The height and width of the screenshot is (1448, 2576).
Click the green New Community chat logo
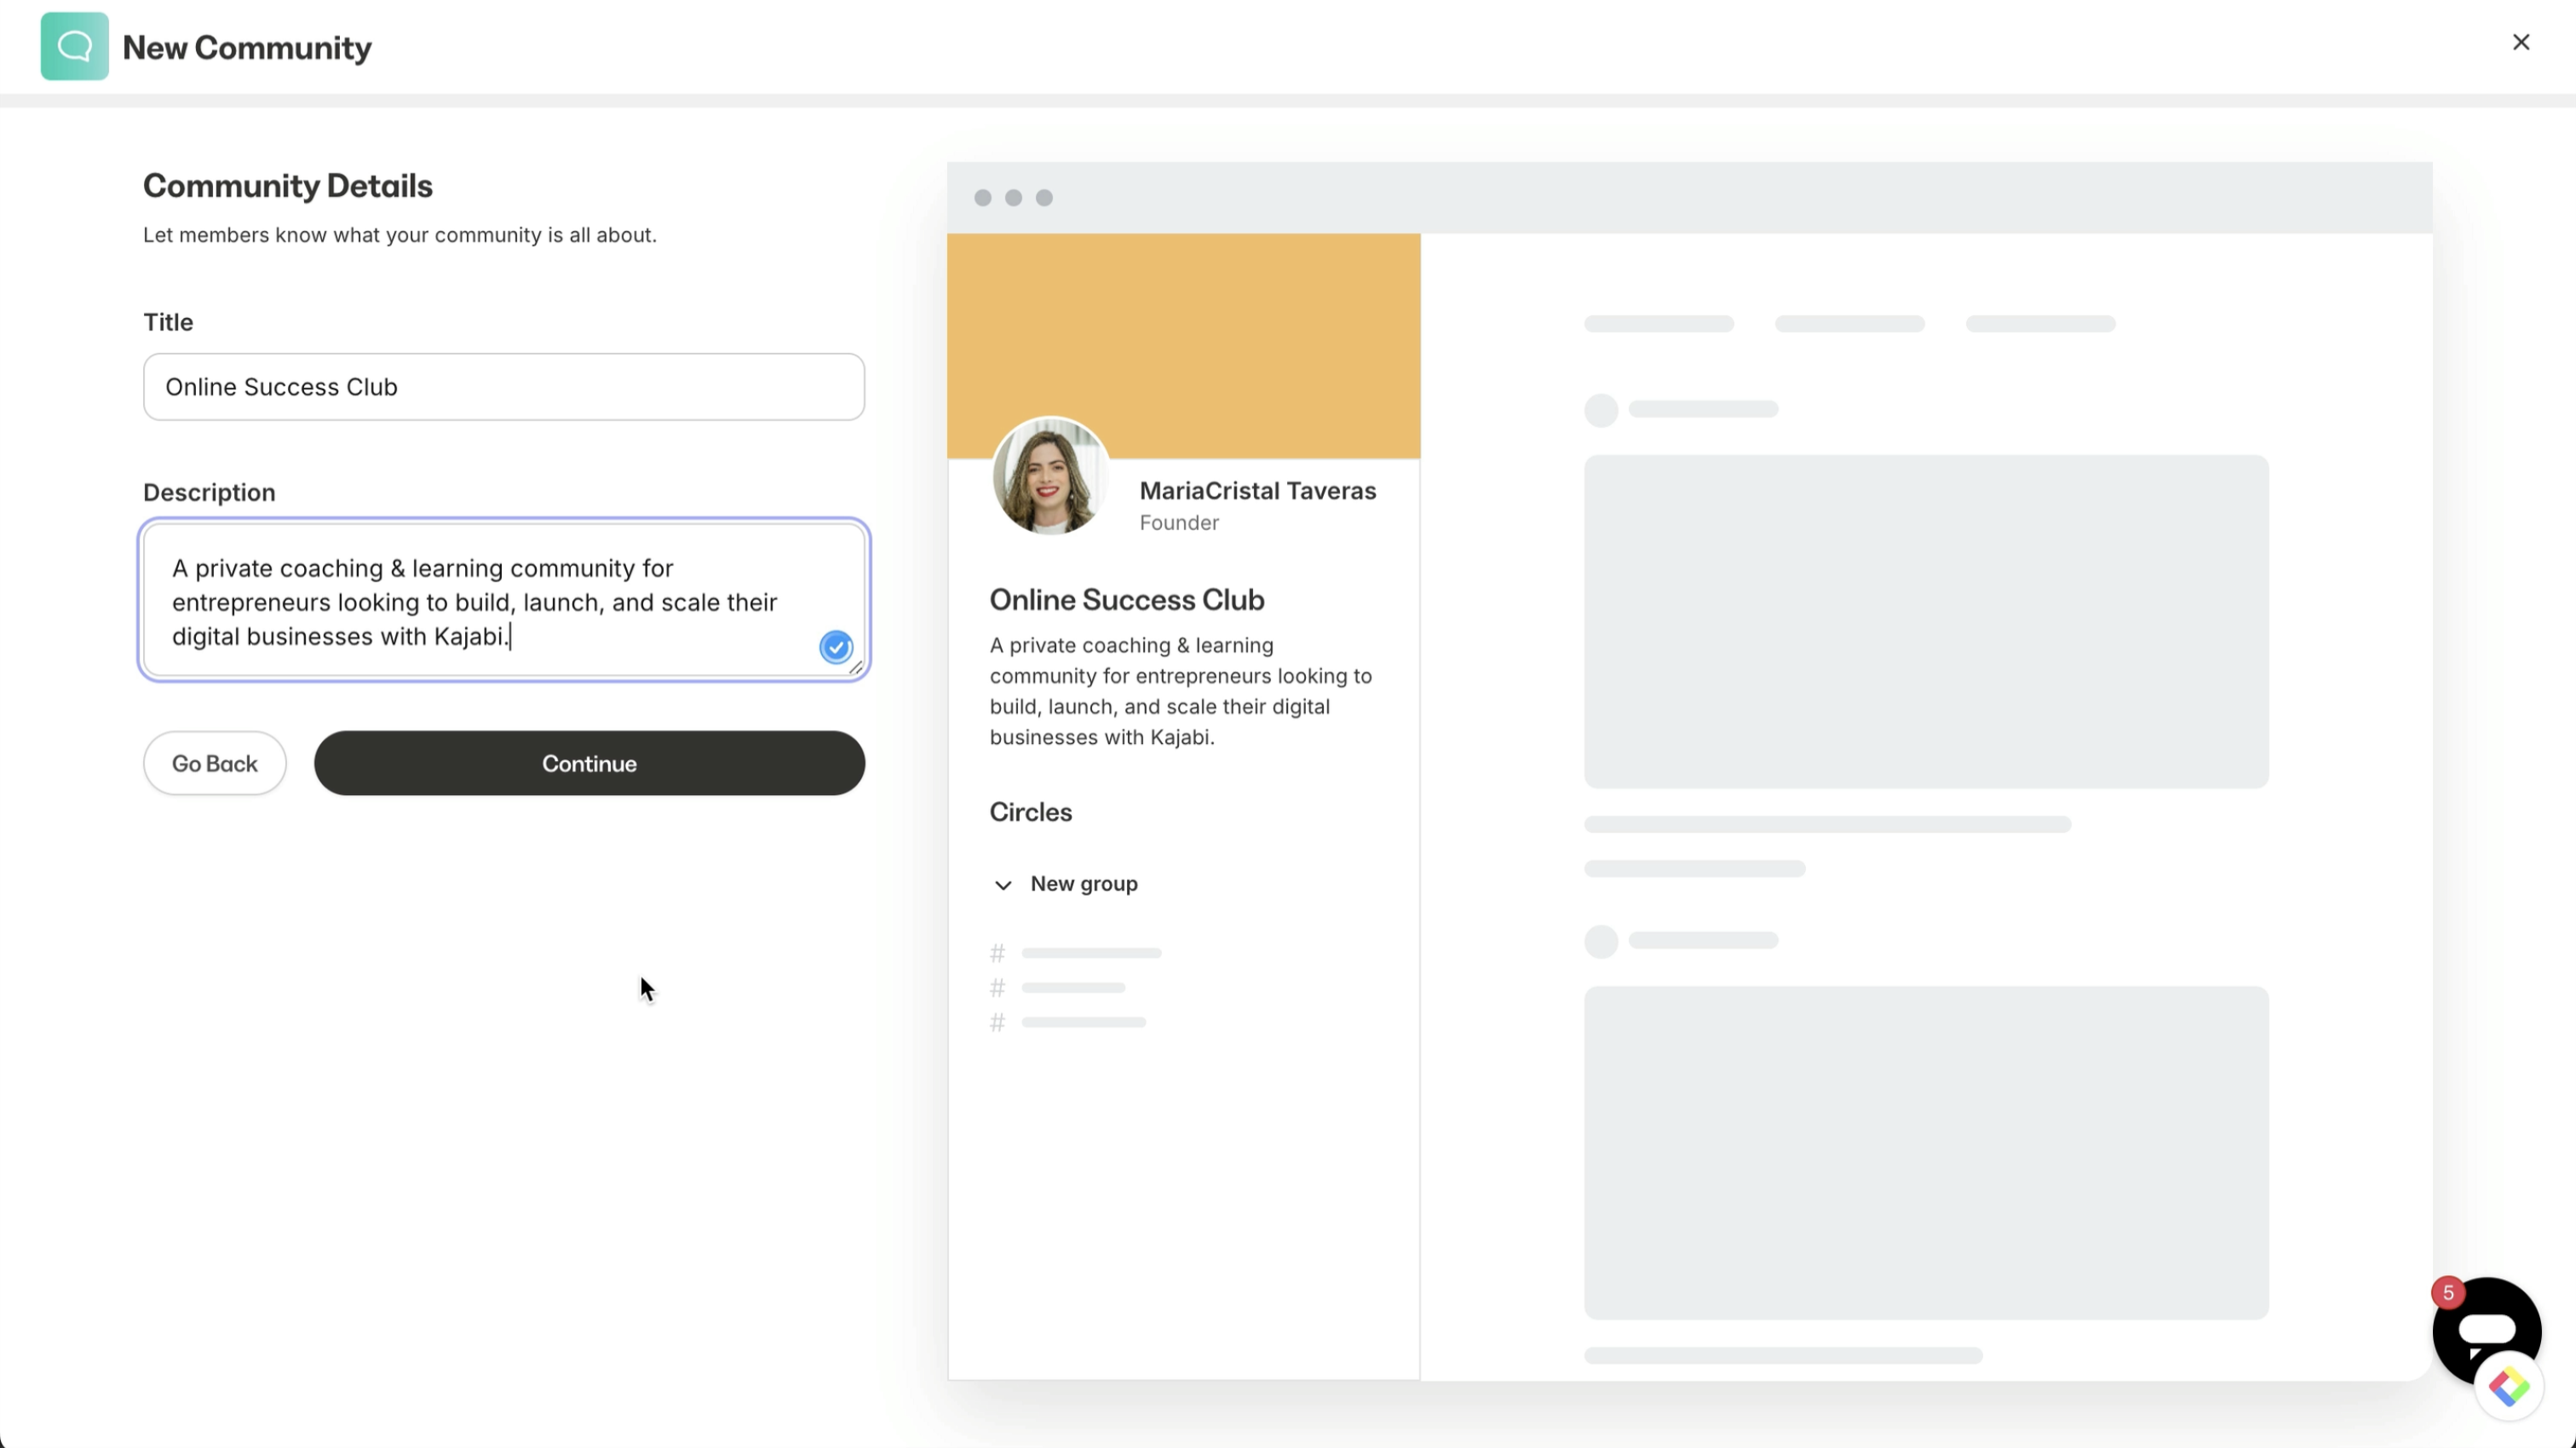pyautogui.click(x=74, y=46)
